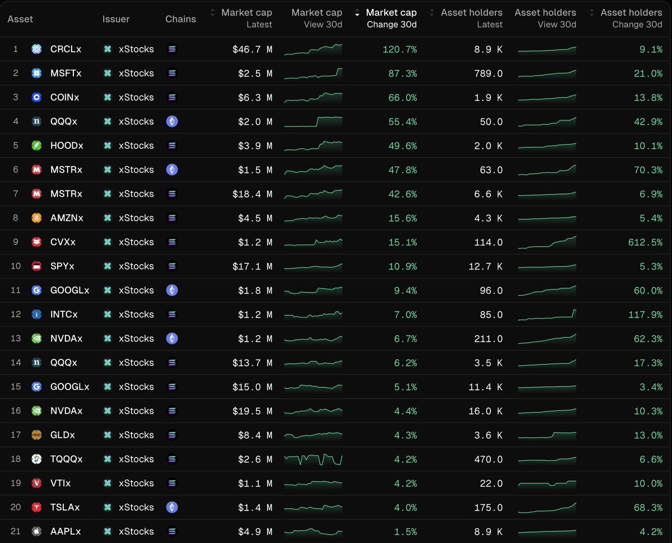Image resolution: width=672 pixels, height=543 pixels.
Task: Click the TQQQx market cap sparkline chart
Action: [x=314, y=459]
